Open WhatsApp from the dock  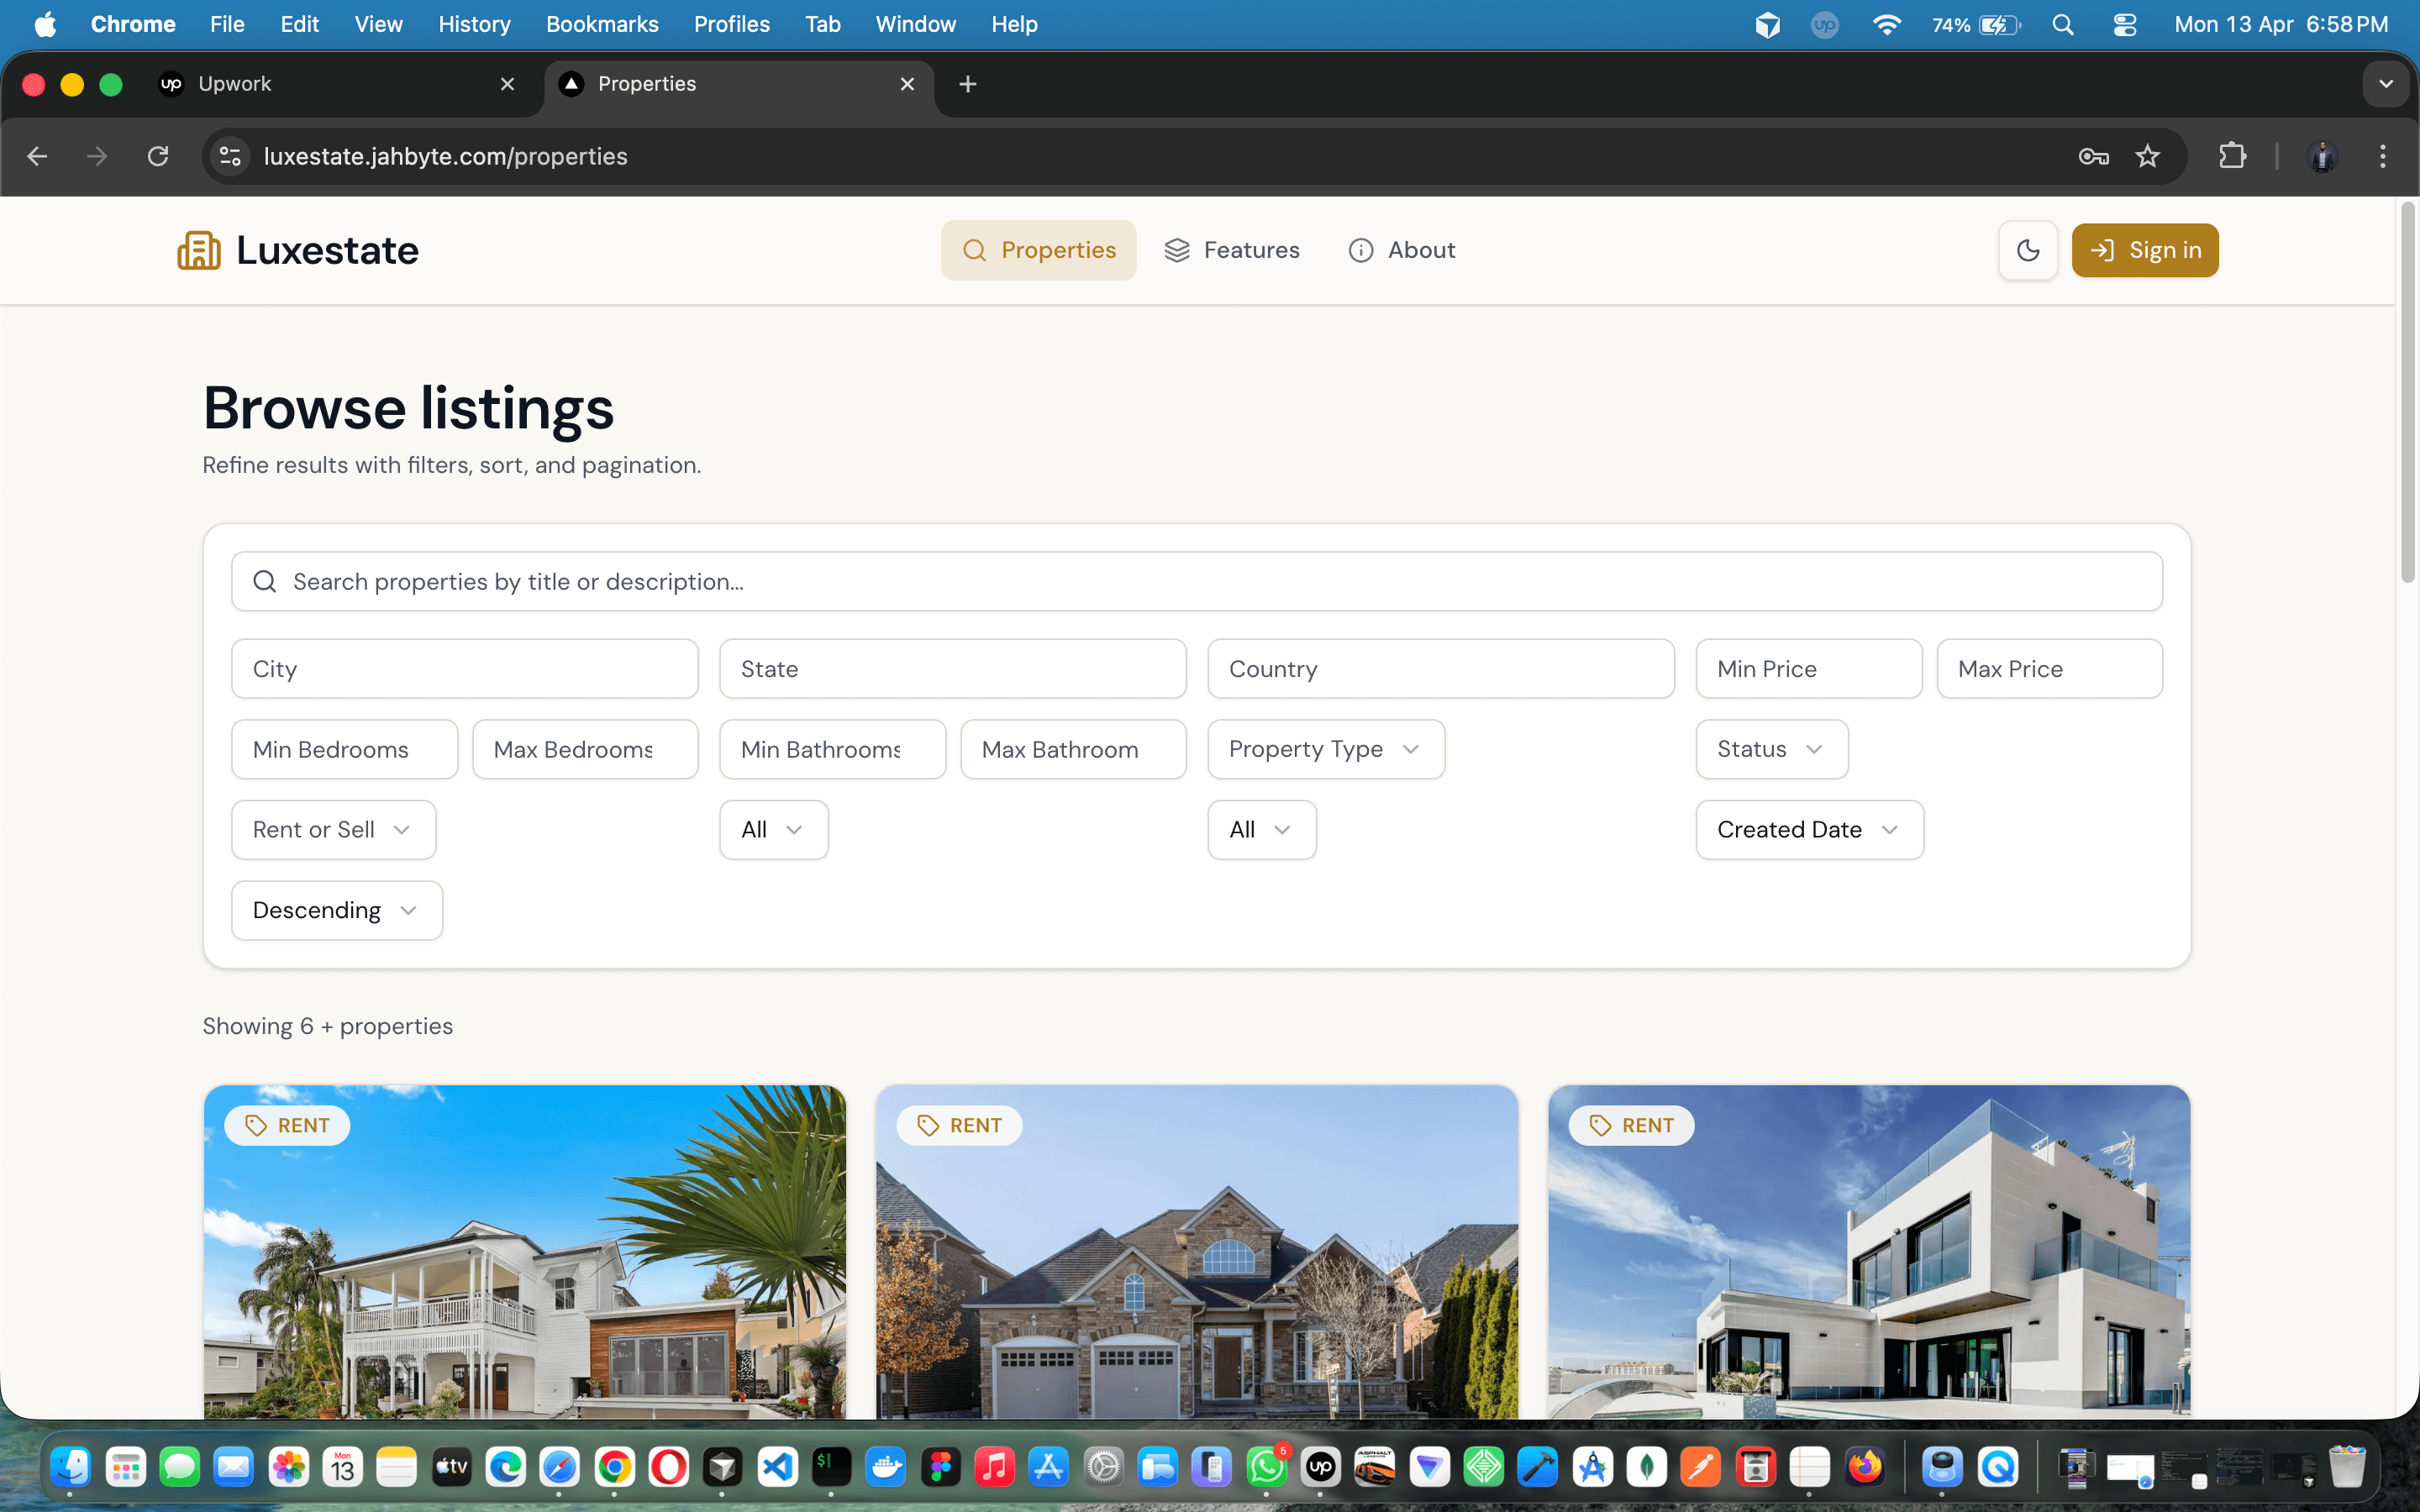coord(1265,1466)
